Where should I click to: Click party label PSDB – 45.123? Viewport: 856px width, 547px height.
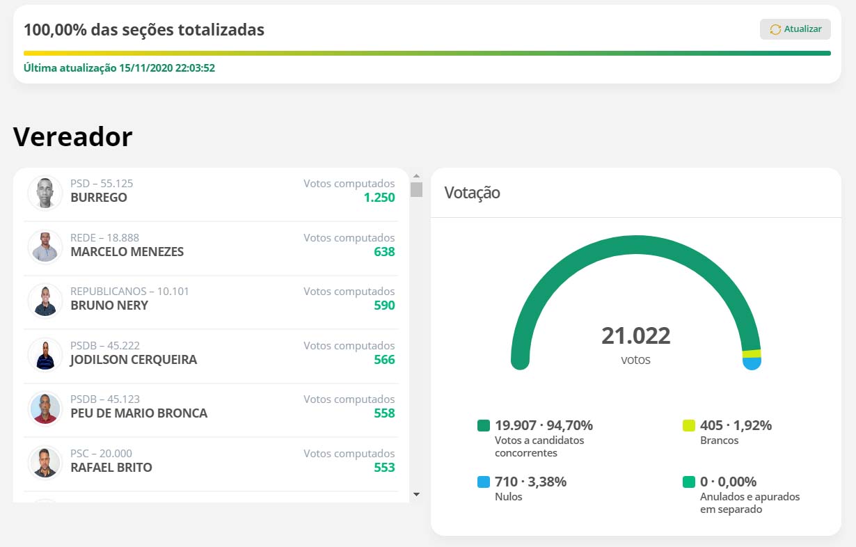(105, 399)
